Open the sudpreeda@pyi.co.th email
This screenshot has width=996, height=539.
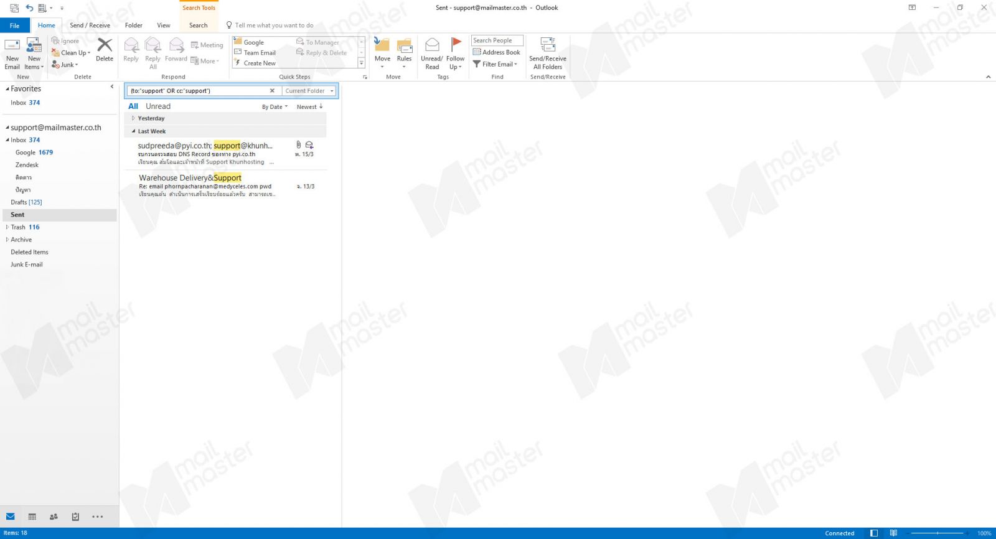pos(225,153)
